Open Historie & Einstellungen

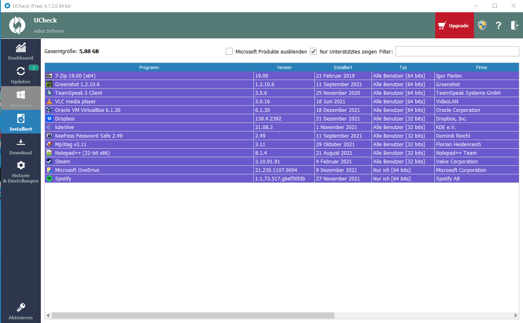pyautogui.click(x=20, y=172)
